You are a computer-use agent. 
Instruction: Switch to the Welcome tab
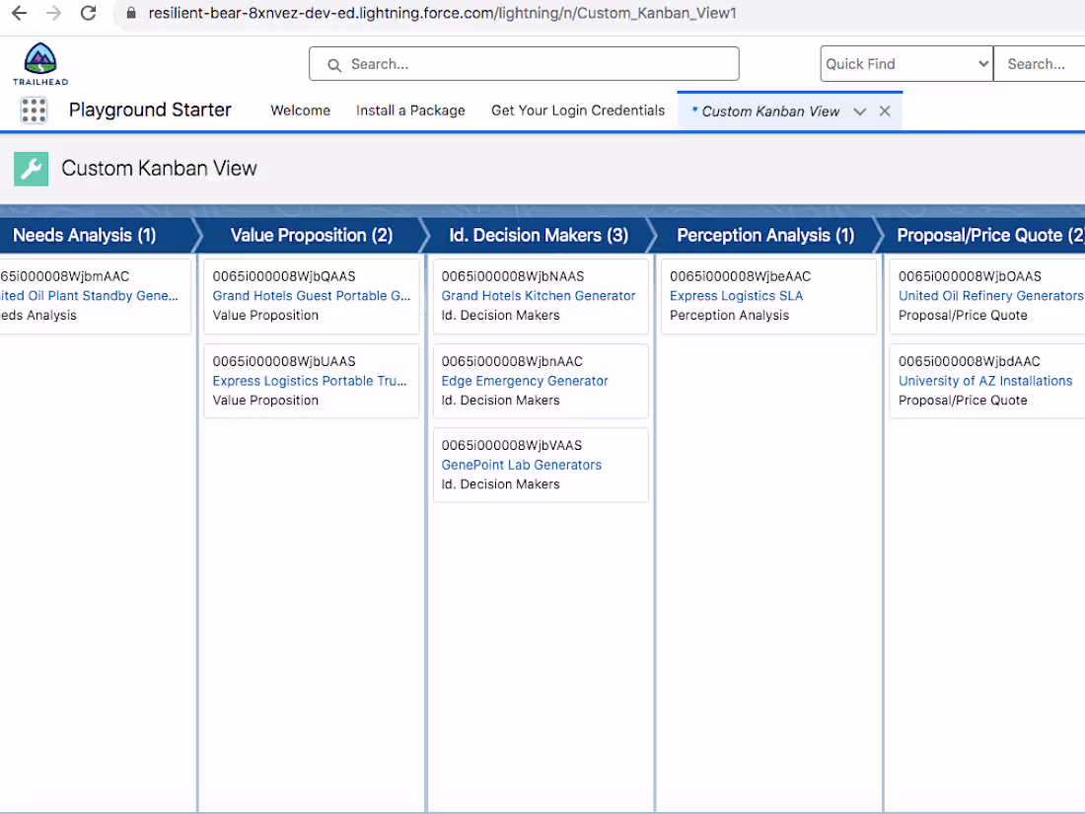click(300, 111)
